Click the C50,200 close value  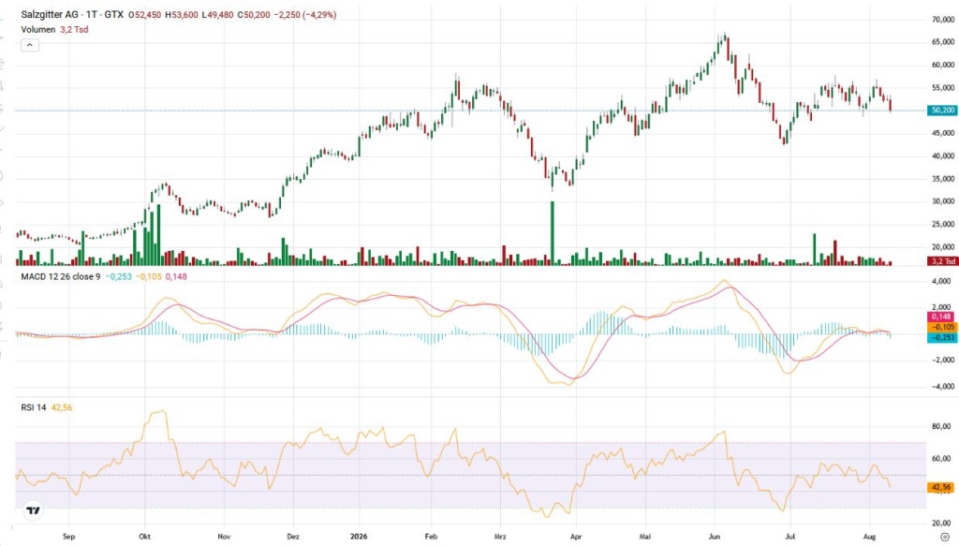253,15
